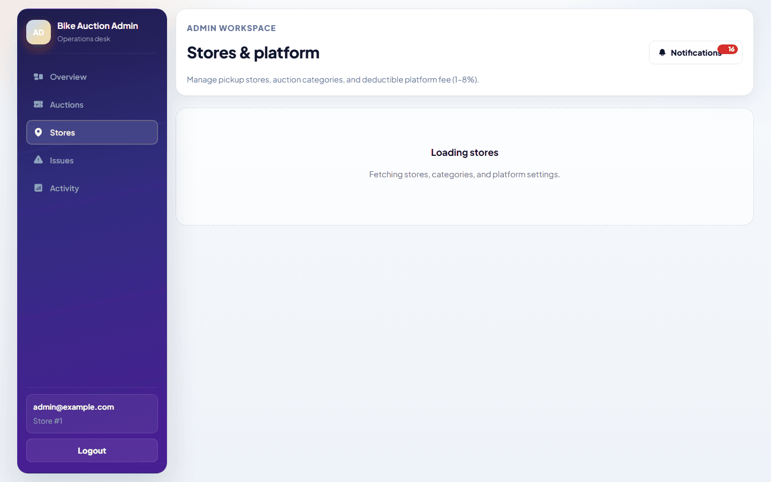Select the Stores sidebar item
The width and height of the screenshot is (771, 482).
pos(92,132)
